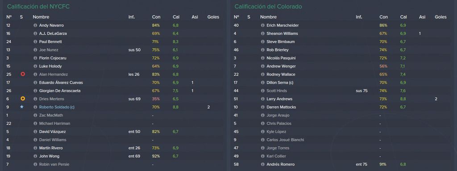Click info icon next to Andy Navarro
This screenshot has width=457, height=171.
tap(35, 25)
